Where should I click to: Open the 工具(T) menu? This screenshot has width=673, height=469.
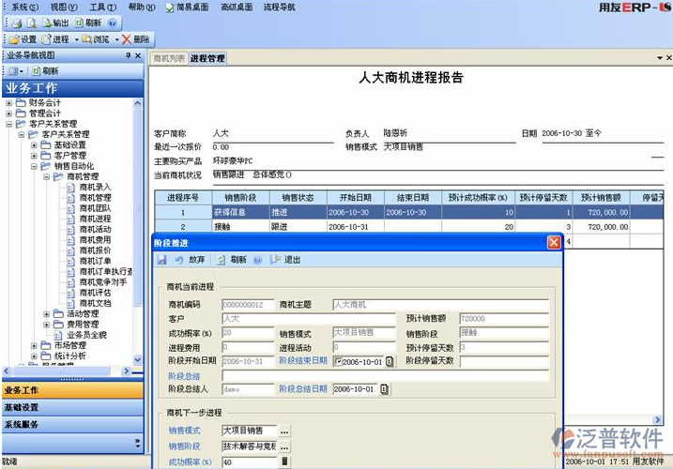point(101,7)
